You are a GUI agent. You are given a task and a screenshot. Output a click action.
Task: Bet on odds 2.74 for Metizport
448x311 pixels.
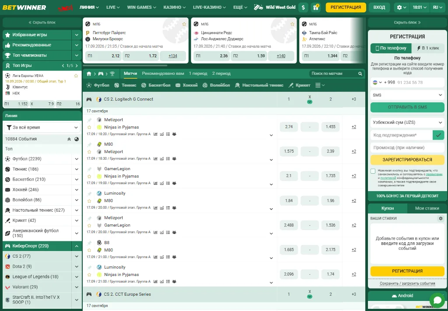coord(289,127)
